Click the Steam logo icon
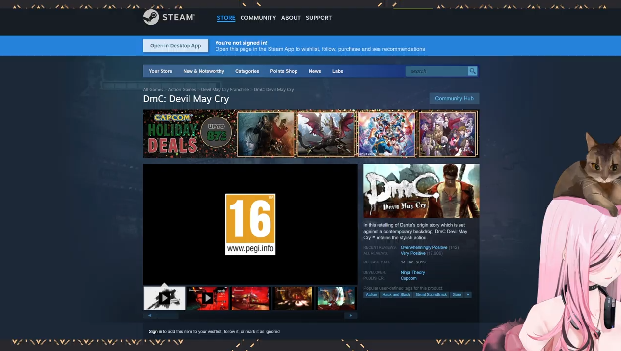621x351 pixels. (x=151, y=17)
